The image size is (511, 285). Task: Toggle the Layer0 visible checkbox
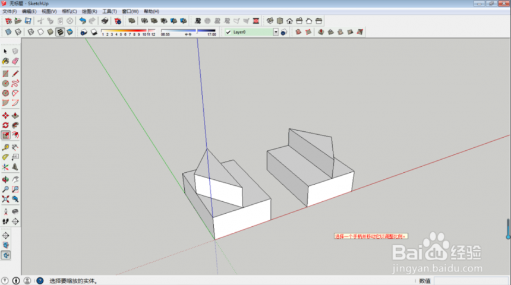[228, 32]
